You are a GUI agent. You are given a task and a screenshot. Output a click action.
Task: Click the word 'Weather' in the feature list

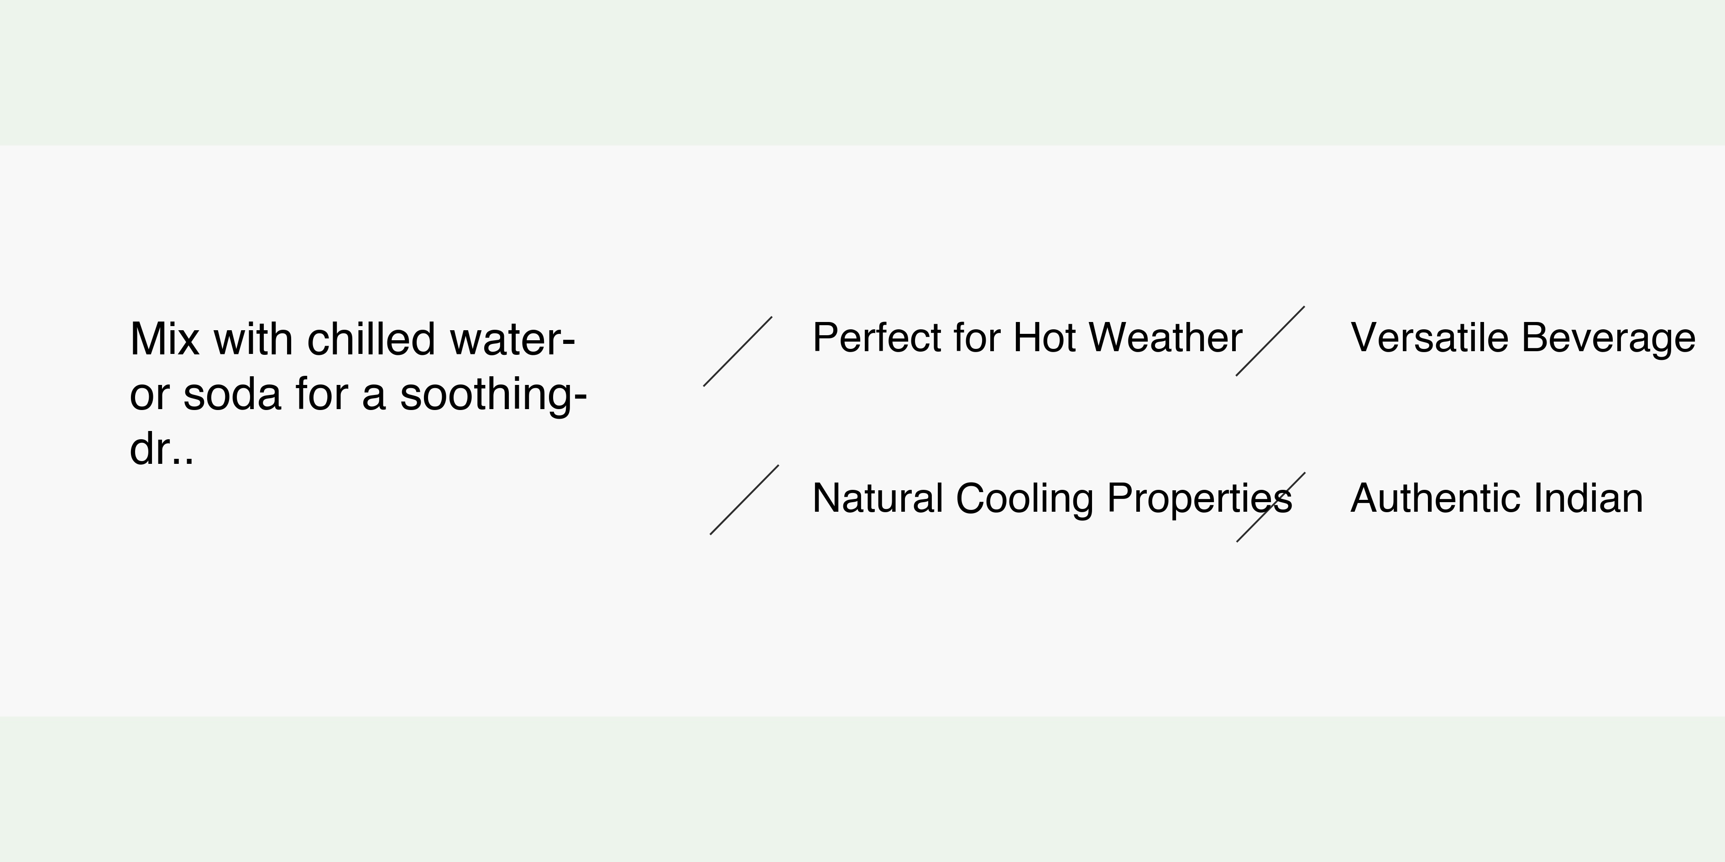pos(1165,338)
